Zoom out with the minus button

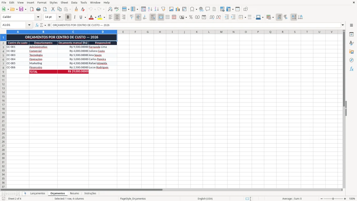(322, 199)
